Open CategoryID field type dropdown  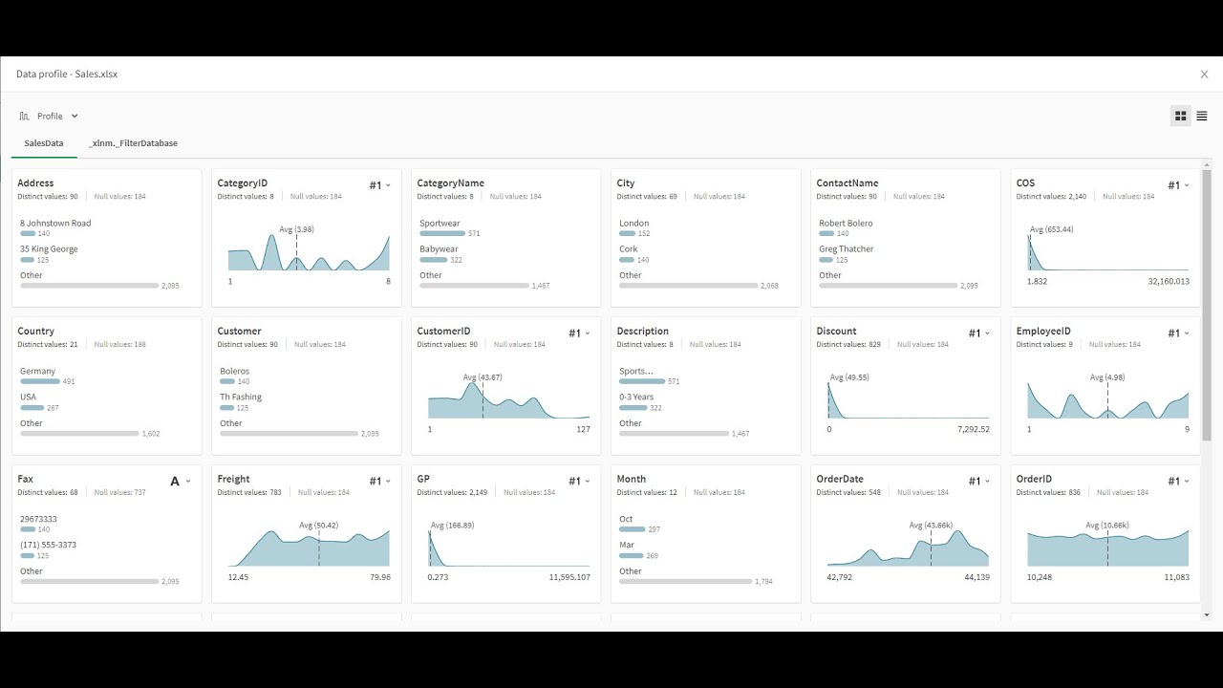(380, 185)
